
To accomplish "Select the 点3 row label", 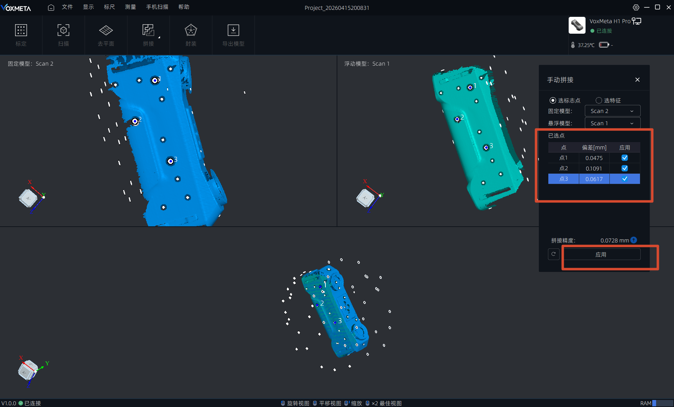I will (563, 179).
